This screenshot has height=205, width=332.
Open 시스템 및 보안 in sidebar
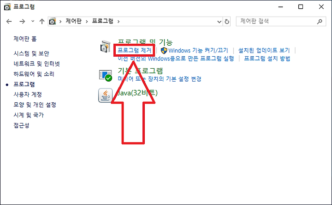click(x=31, y=53)
